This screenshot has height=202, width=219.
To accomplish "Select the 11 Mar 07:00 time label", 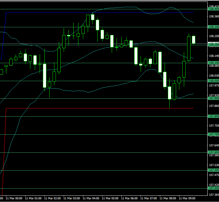I will [x=149, y=198].
